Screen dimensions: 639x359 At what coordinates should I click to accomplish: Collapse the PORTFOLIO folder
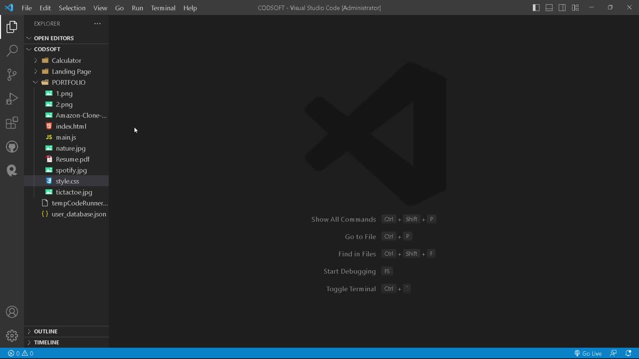[66, 82]
